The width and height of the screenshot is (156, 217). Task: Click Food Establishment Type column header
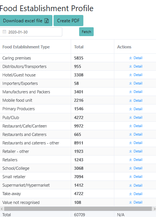pos(26,47)
